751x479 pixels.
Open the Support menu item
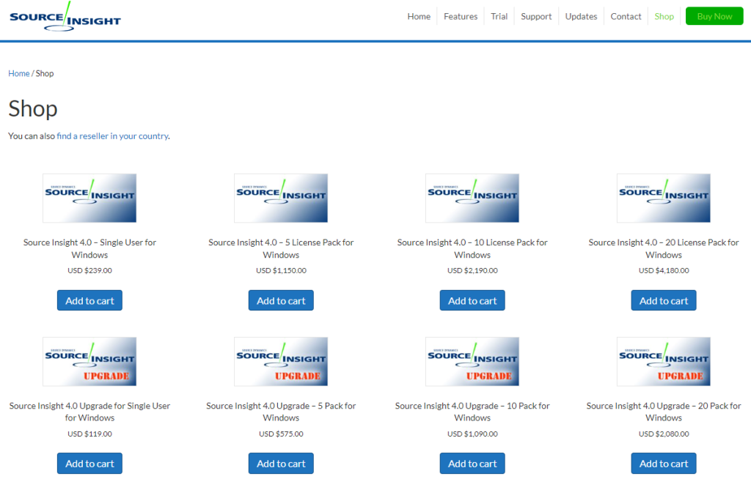(536, 16)
